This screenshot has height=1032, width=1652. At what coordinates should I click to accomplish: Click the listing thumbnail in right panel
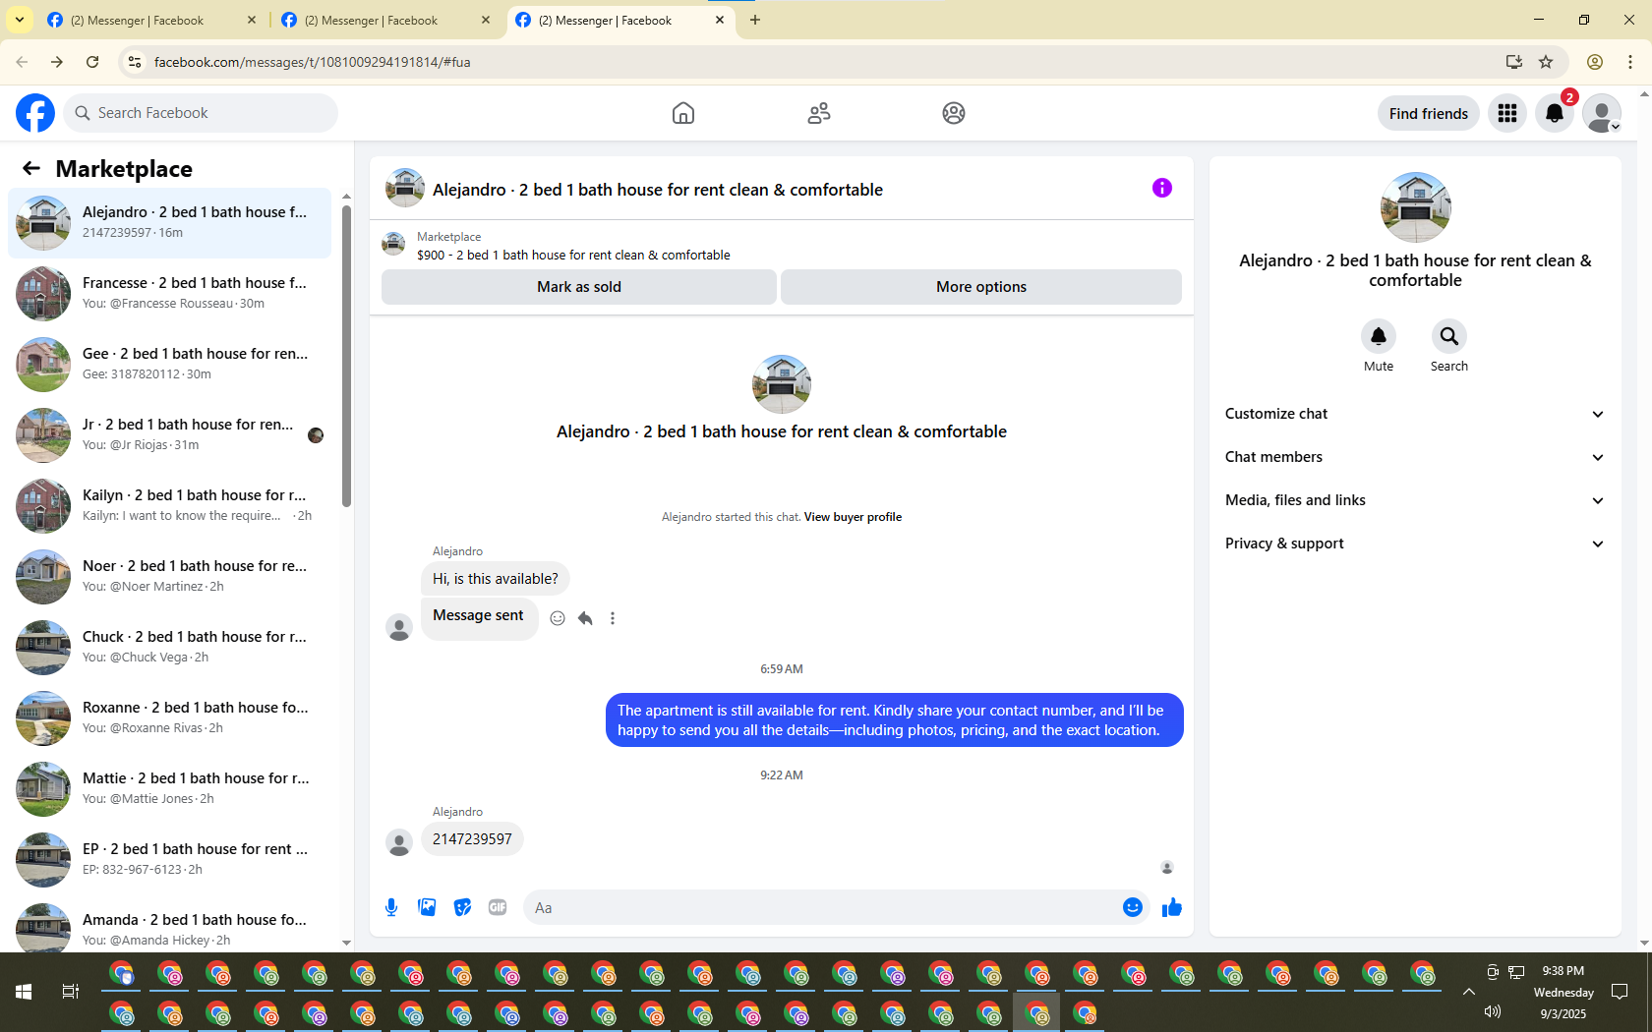click(1415, 207)
